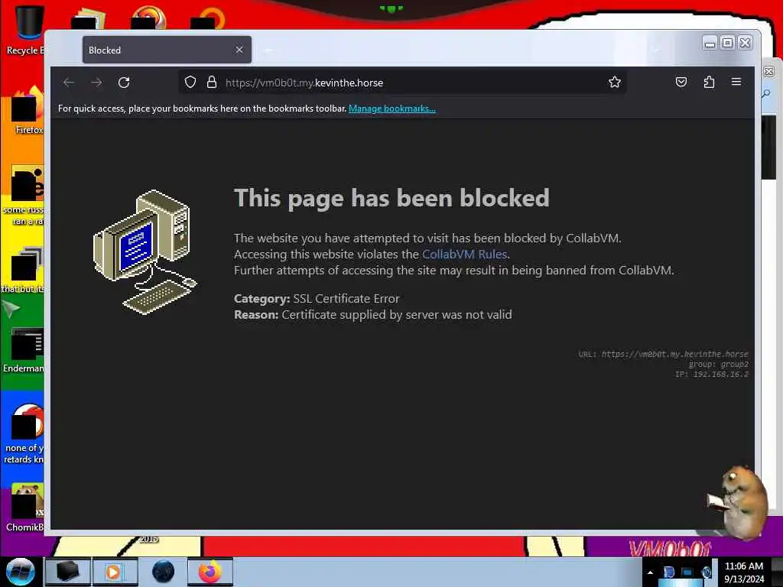Screen dimensions: 783x587
Task: Show hidden system tray icons
Action: [x=650, y=572]
